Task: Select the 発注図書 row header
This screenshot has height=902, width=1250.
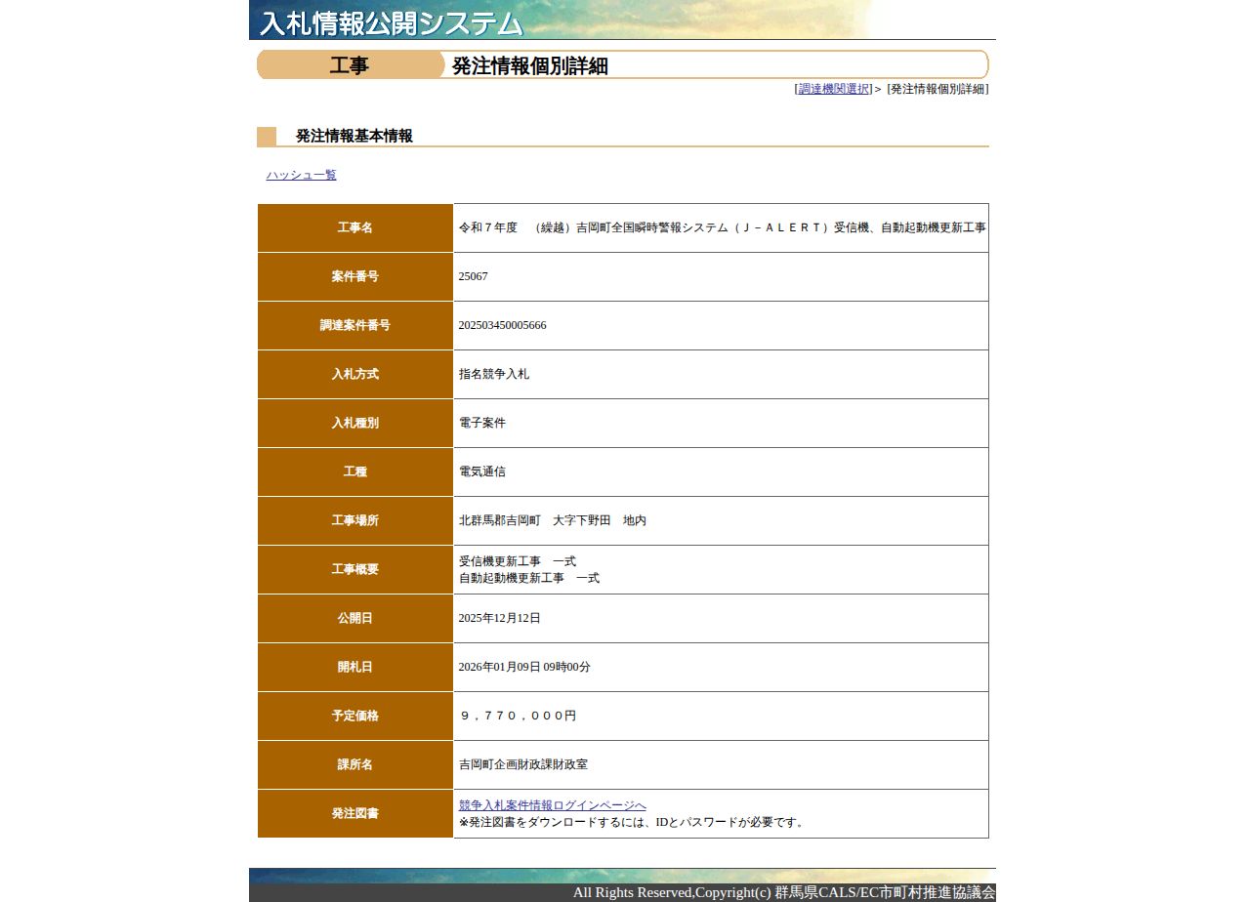Action: point(355,813)
